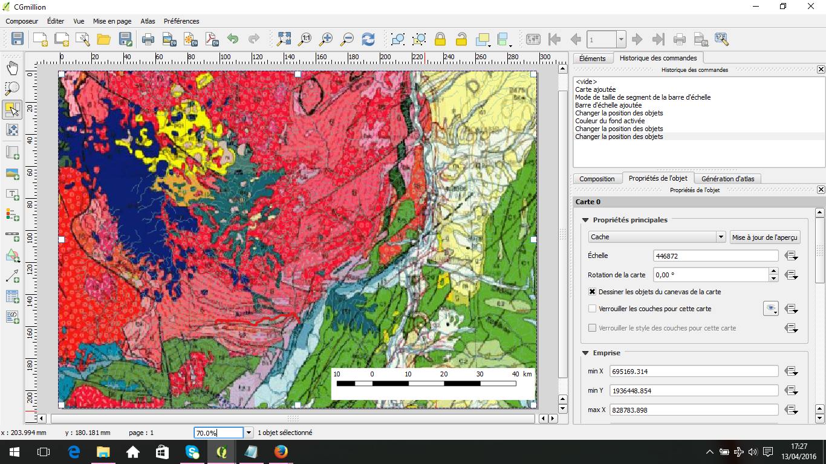Collapse the Emprise section

pyautogui.click(x=584, y=353)
